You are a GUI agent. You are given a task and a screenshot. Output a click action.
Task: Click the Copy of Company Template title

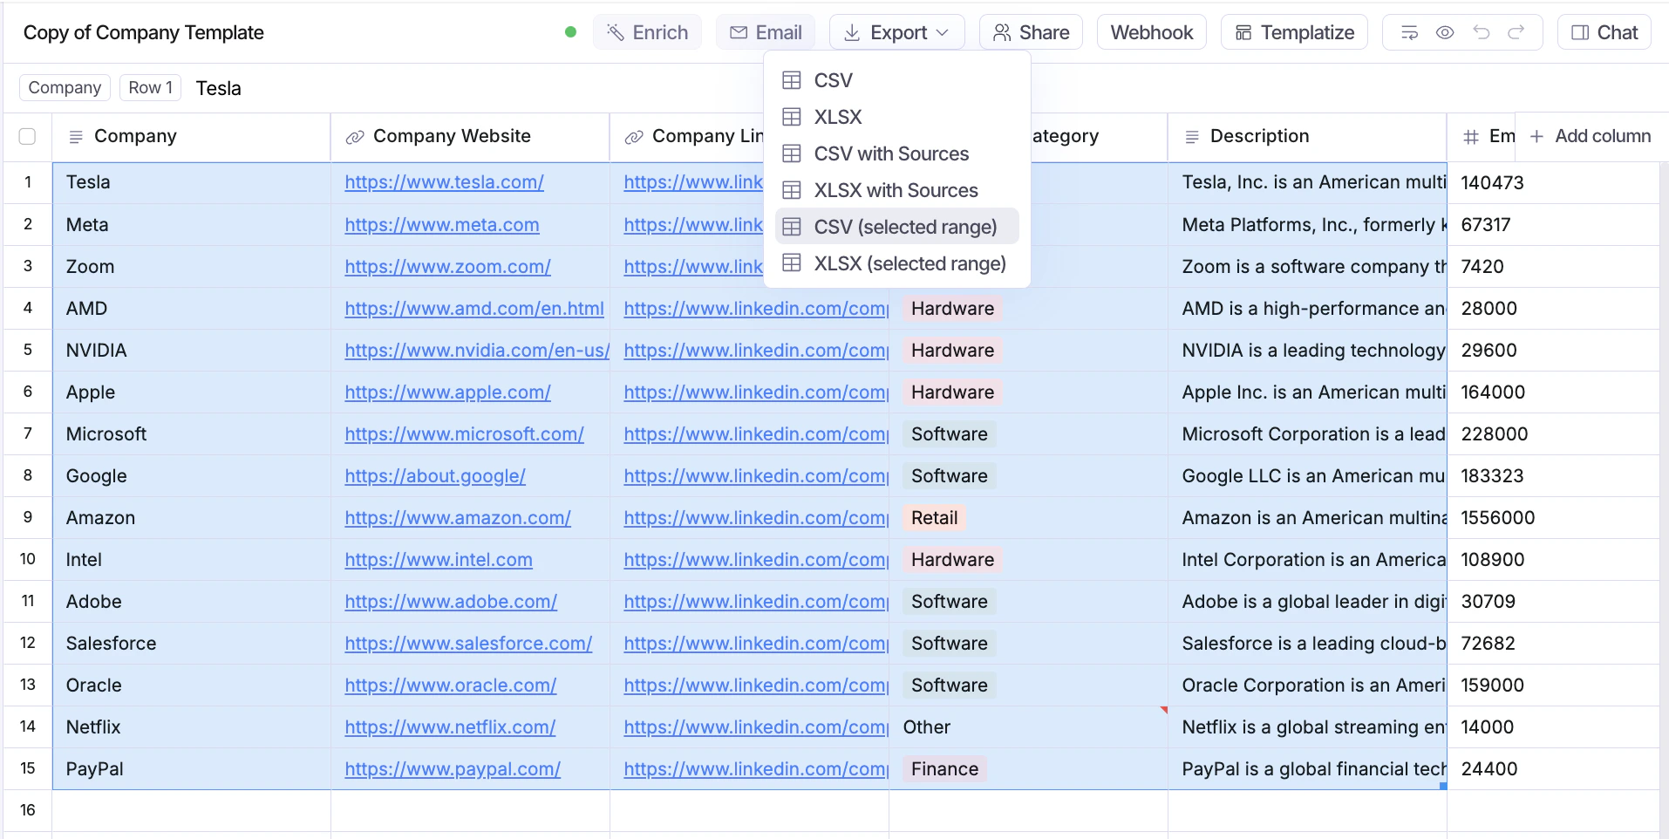144,32
